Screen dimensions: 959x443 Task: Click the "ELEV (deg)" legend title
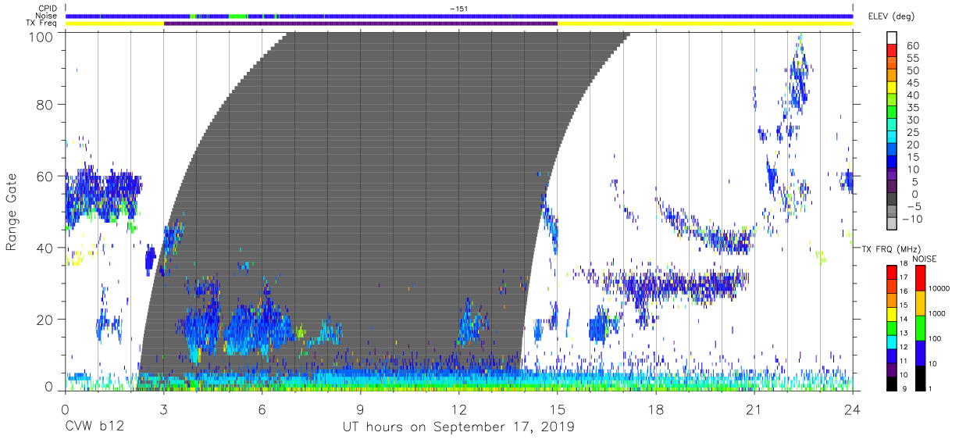coord(891,16)
